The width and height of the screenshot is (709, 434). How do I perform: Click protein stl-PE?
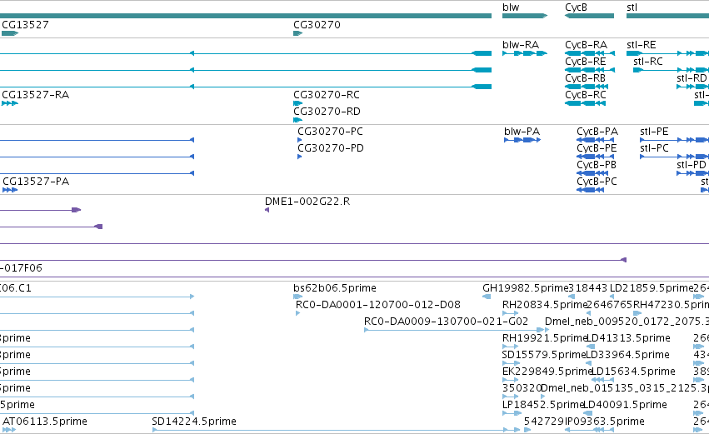point(654,132)
